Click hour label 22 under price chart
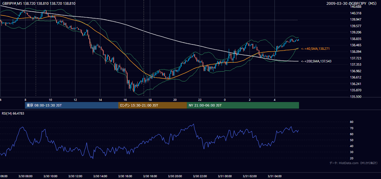The width and height of the screenshot is (381, 179). click(200, 100)
